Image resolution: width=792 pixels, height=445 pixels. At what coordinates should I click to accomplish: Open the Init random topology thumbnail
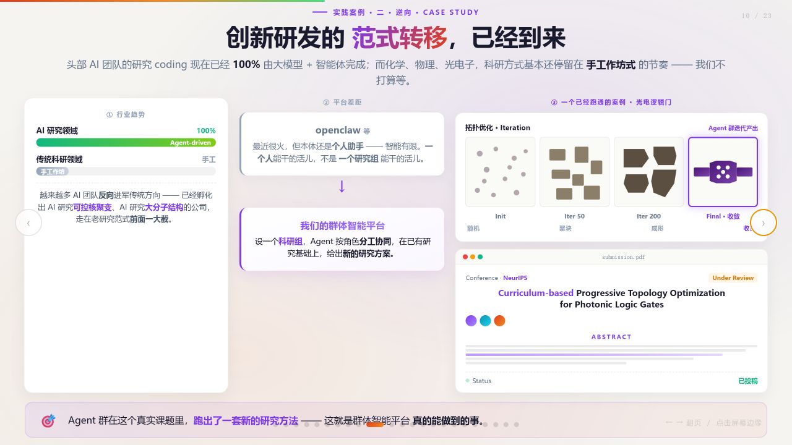tap(501, 172)
